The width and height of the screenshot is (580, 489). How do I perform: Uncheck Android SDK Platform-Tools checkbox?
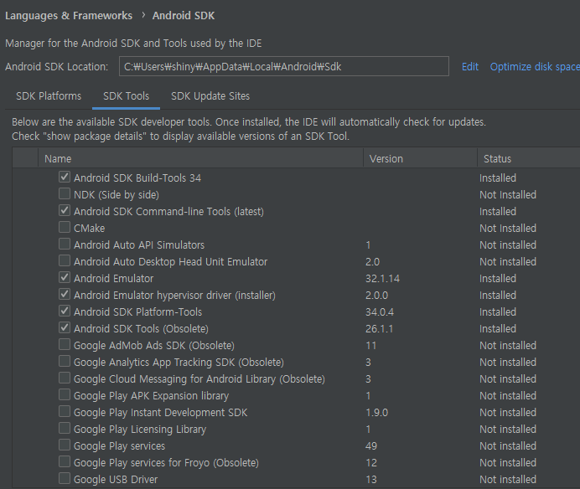pos(65,311)
